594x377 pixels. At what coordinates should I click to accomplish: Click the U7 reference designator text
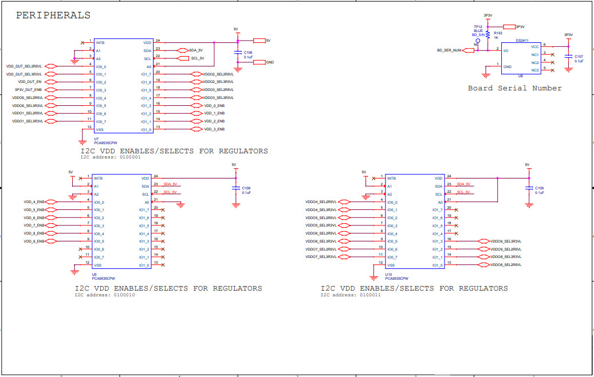(96, 138)
